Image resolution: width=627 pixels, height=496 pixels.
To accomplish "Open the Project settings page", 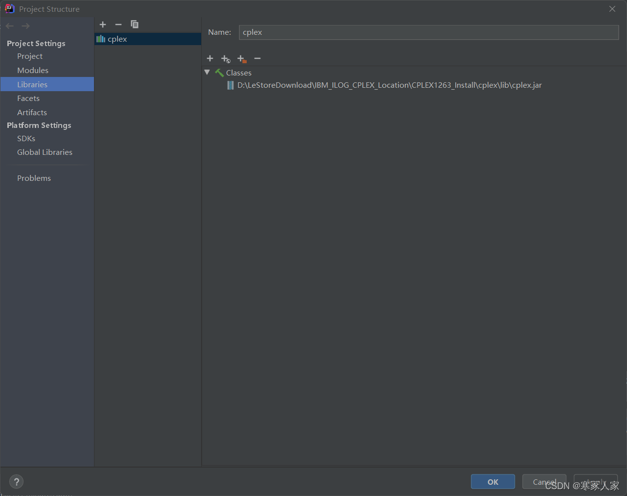I will [x=30, y=56].
